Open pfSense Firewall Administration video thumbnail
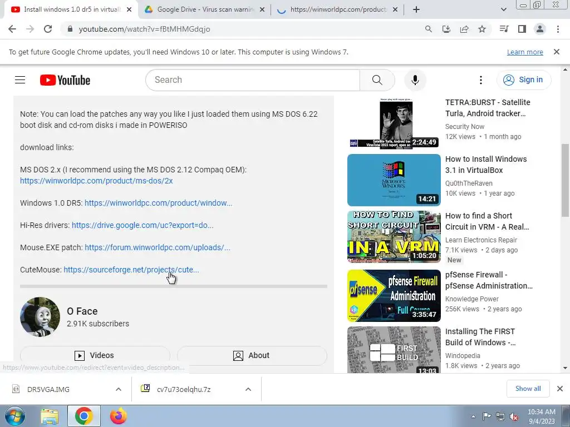The width and height of the screenshot is (570, 427). tap(394, 296)
